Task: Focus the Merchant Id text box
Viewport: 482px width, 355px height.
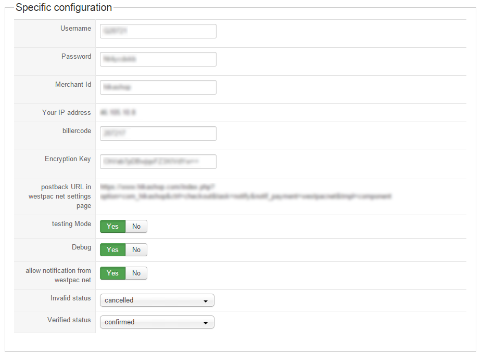Action: [x=158, y=87]
